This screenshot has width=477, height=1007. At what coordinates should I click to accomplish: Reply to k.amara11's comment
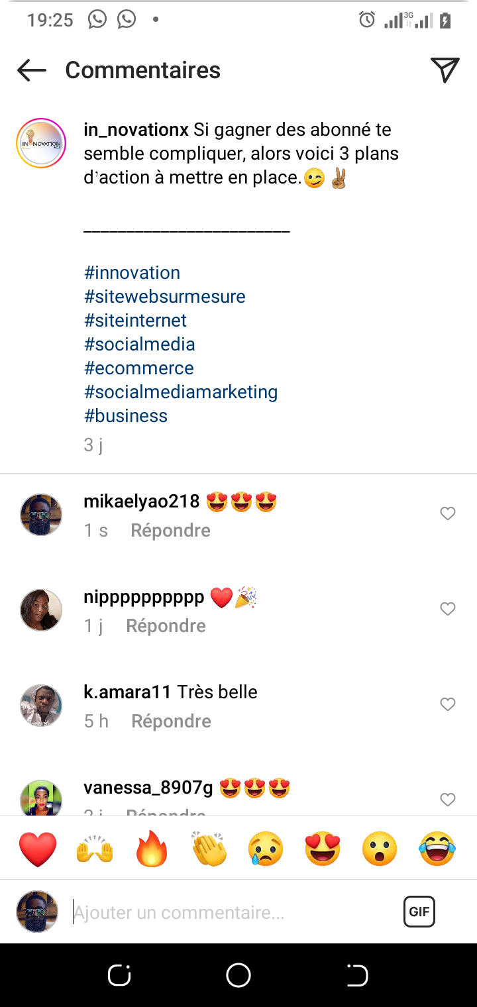tap(171, 721)
